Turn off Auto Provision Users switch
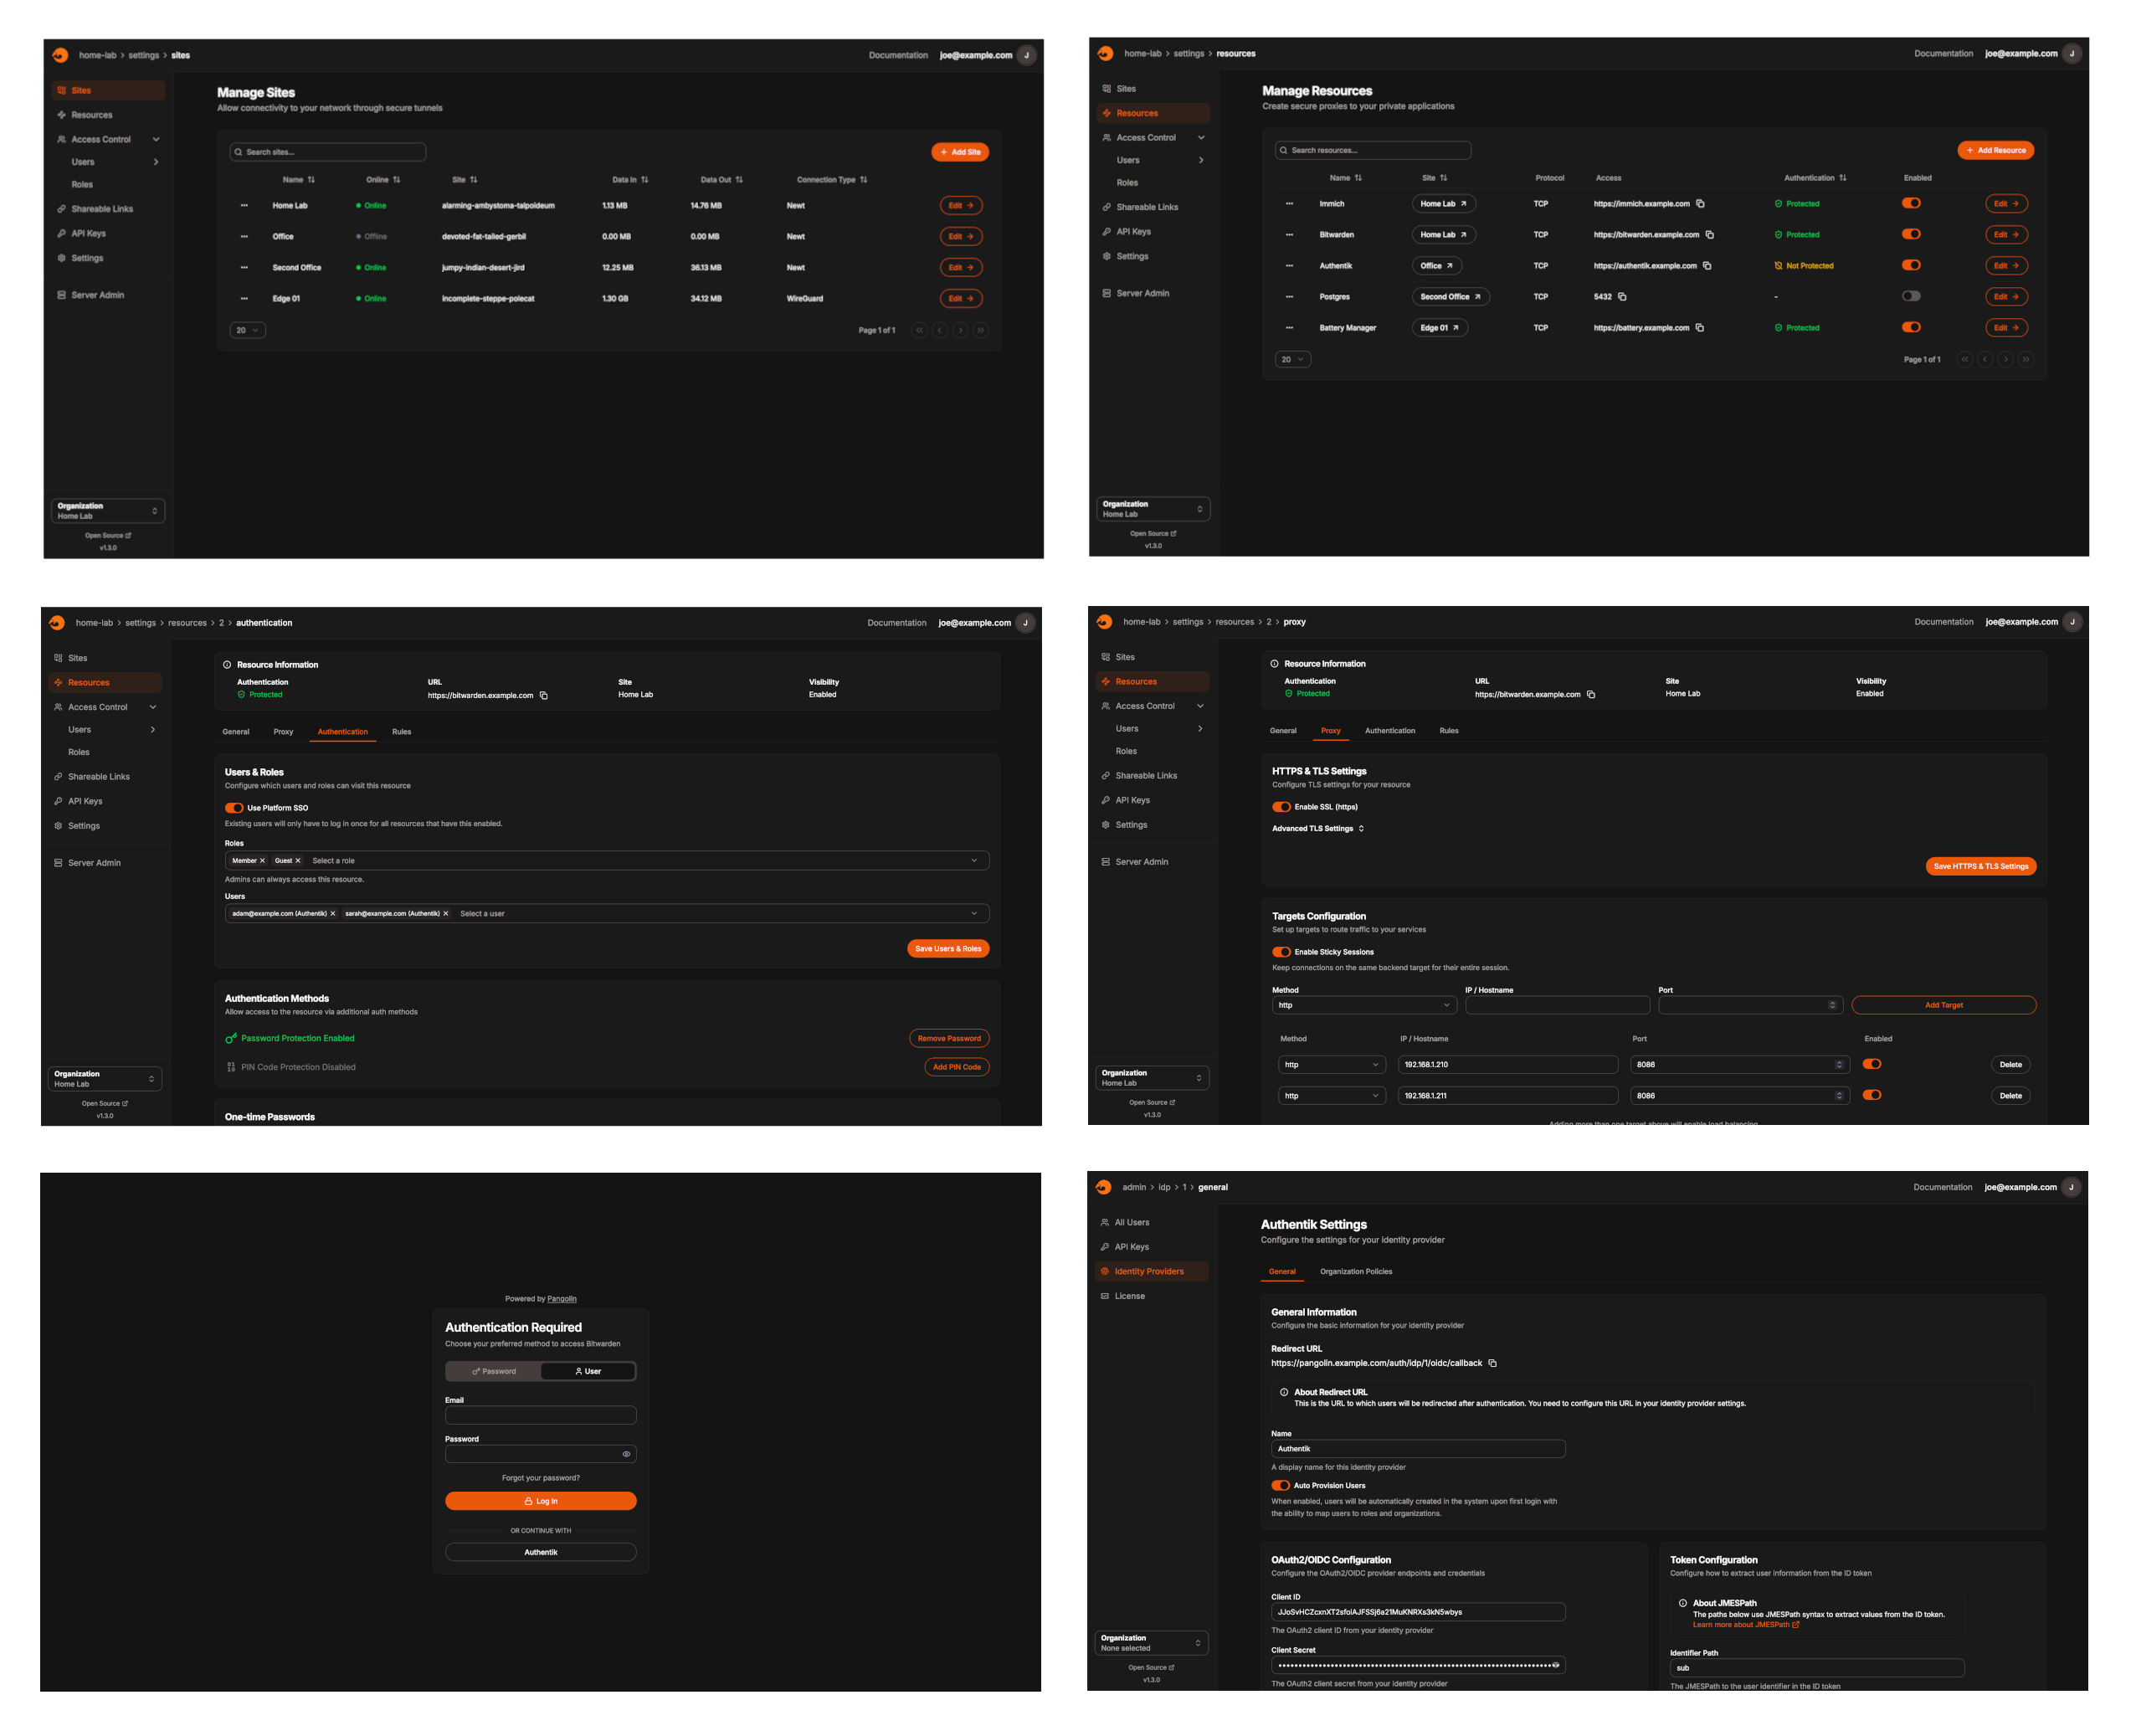This screenshot has height=1736, width=2136. coord(1280,1485)
